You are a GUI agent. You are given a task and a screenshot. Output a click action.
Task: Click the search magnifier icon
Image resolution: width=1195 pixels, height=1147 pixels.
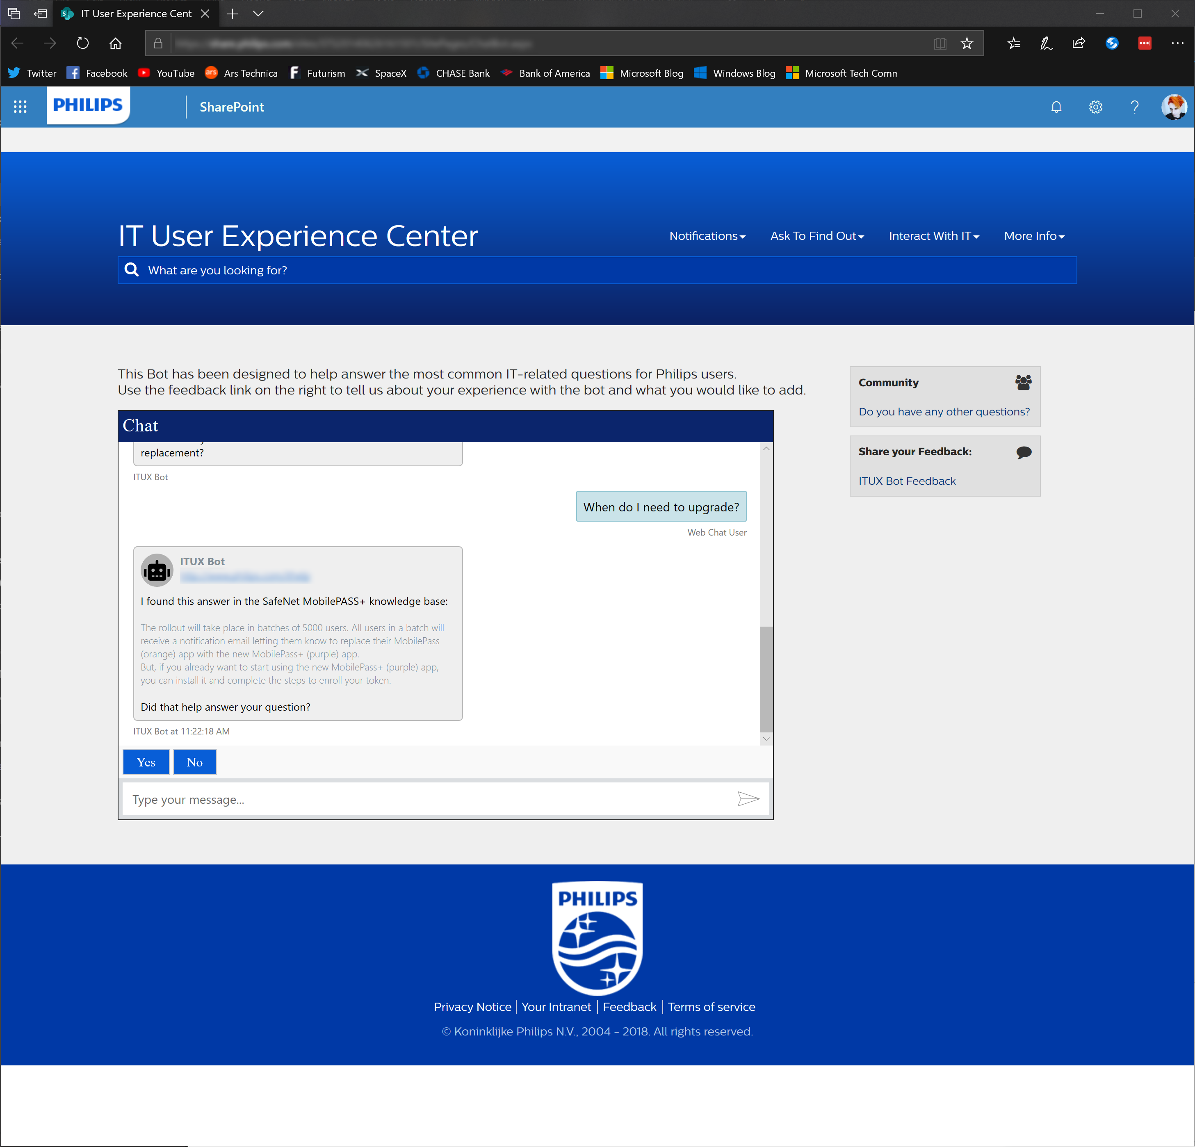pyautogui.click(x=132, y=269)
